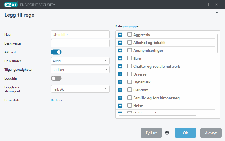Expand the Alkohol og tobakk group
225x141 pixels.
point(120,43)
